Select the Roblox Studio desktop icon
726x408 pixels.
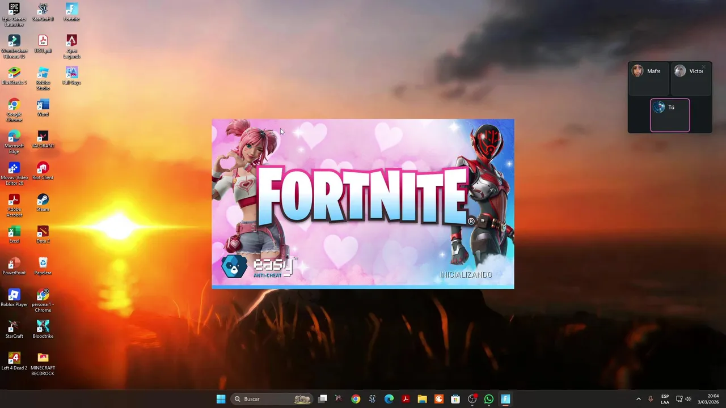[43, 78]
